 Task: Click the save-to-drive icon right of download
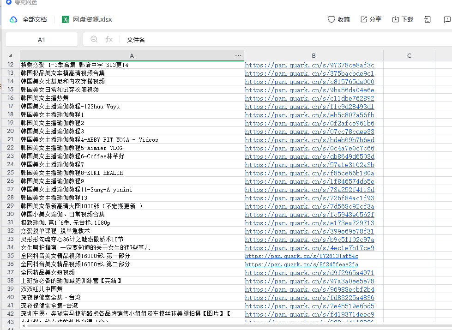[428, 19]
